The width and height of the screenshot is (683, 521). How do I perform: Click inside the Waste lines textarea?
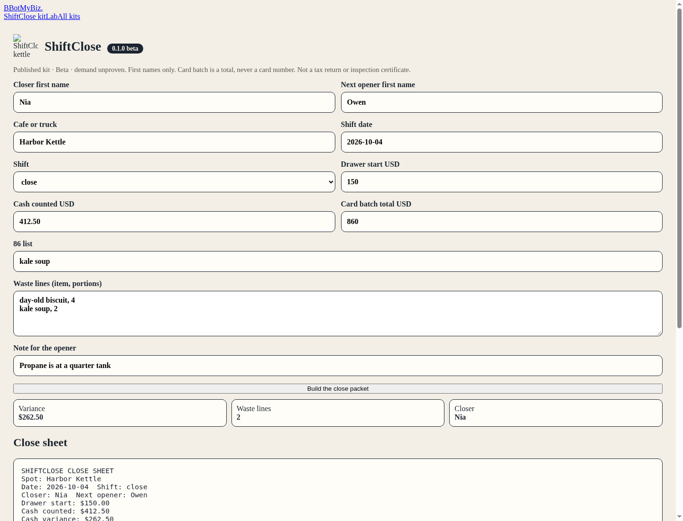[x=338, y=314]
